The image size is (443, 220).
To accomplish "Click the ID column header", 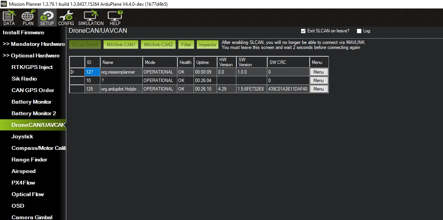I will click(93, 62).
